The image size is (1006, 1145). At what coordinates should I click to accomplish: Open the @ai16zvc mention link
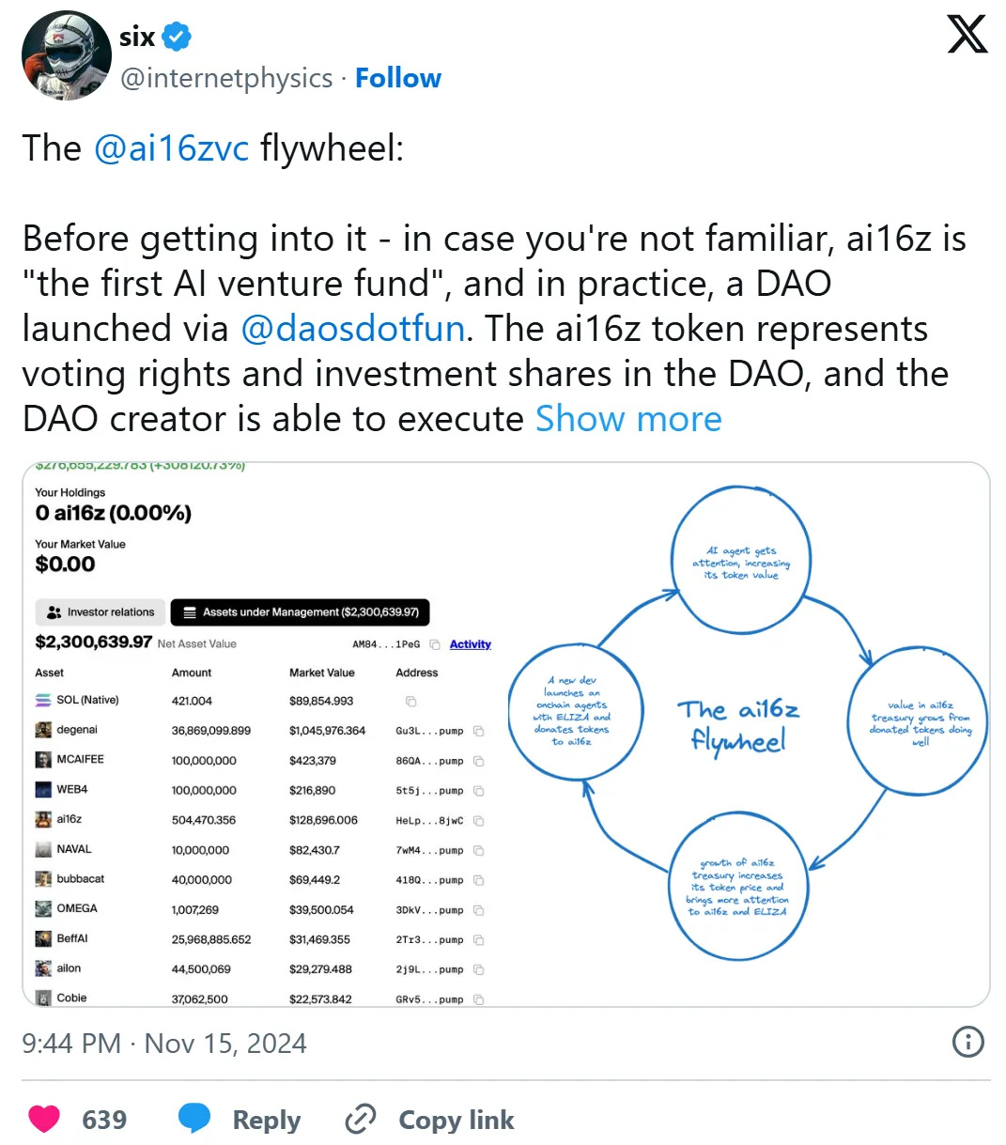point(171,148)
